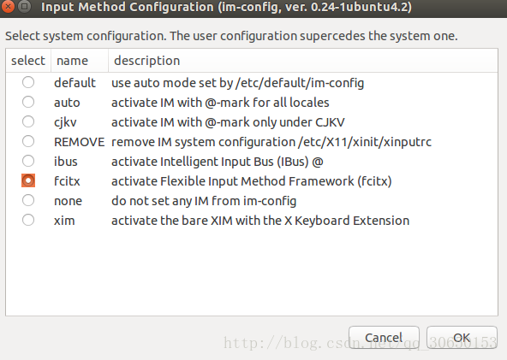Select the auto radio button
Screen dimensions: 507x360
click(x=28, y=102)
